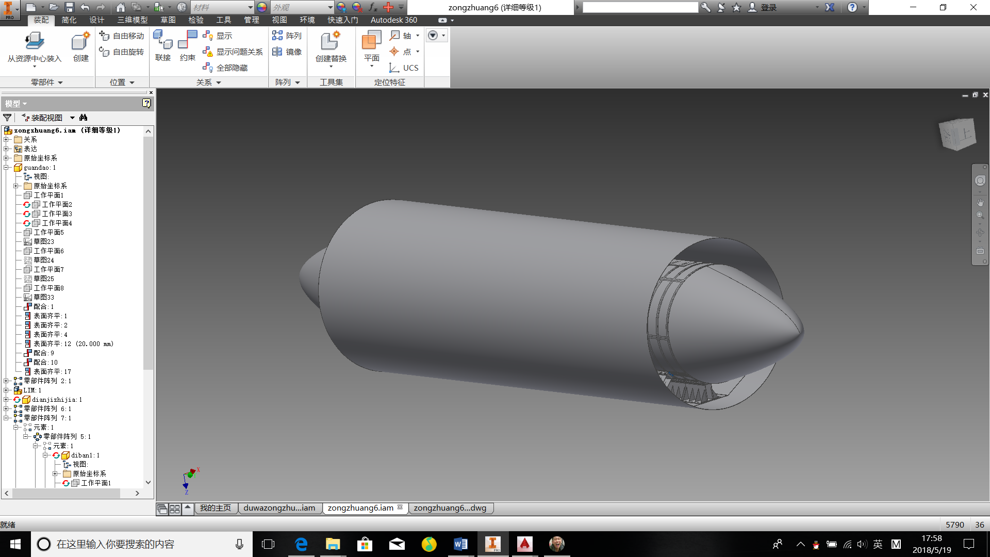
Task: Expand the LIM:1 component node
Action: [x=6, y=390]
